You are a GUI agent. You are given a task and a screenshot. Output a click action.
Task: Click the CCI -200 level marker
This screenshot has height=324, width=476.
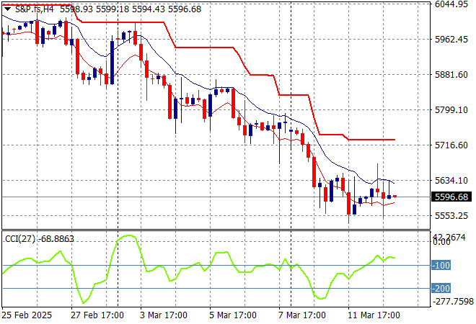[x=441, y=288]
